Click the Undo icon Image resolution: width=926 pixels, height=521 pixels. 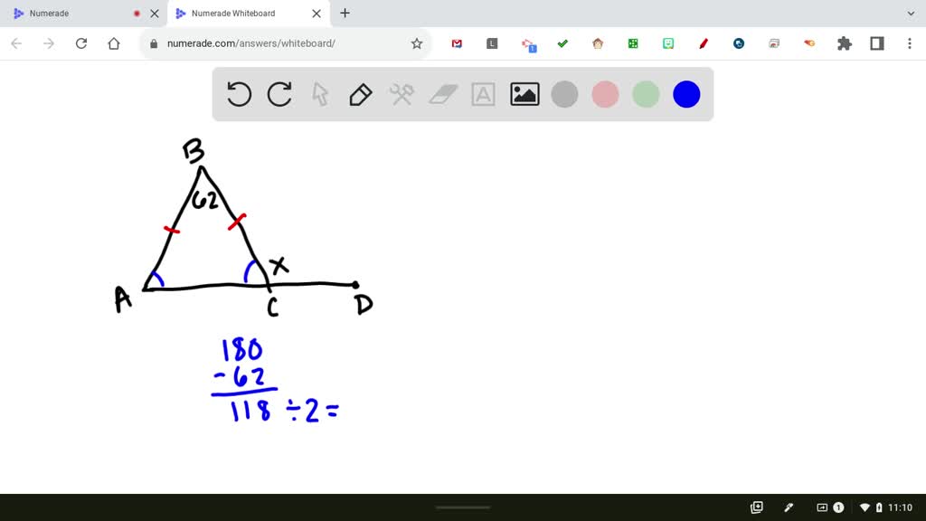(238, 93)
